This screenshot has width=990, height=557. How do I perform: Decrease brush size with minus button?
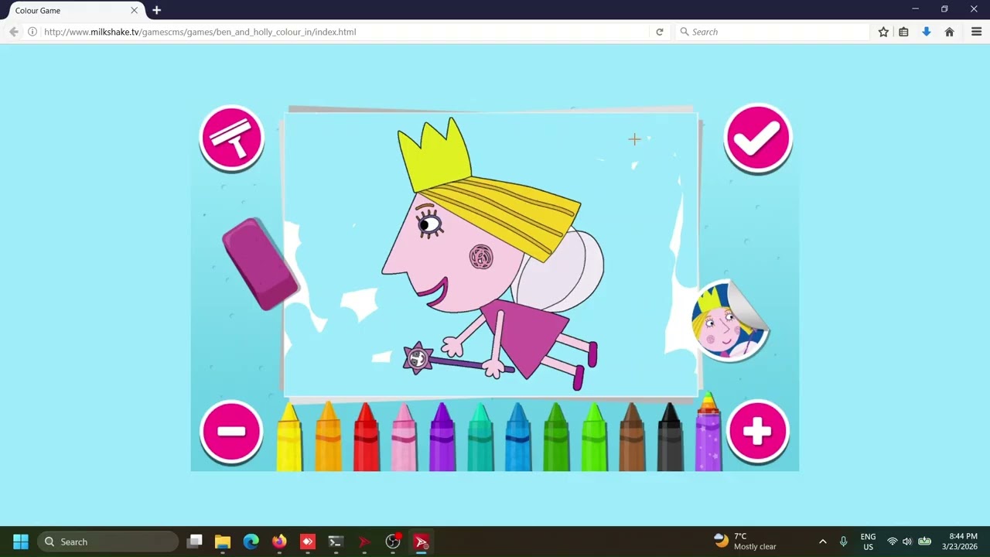pos(231,432)
